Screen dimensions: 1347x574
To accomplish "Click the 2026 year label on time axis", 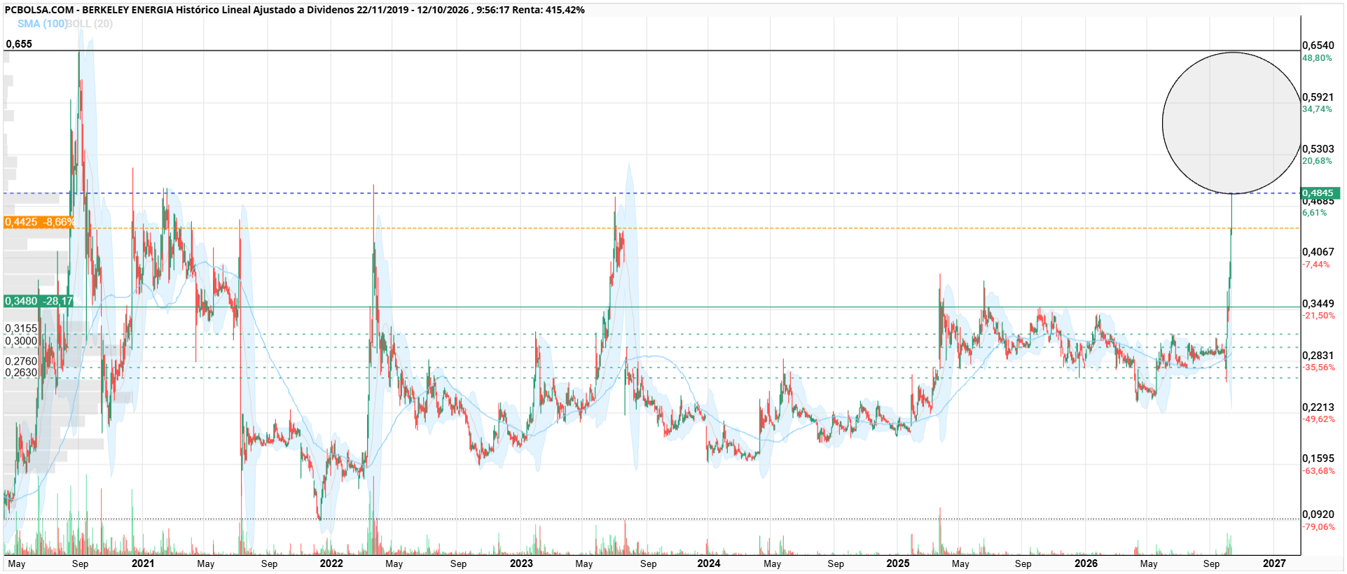I will 1086,563.
